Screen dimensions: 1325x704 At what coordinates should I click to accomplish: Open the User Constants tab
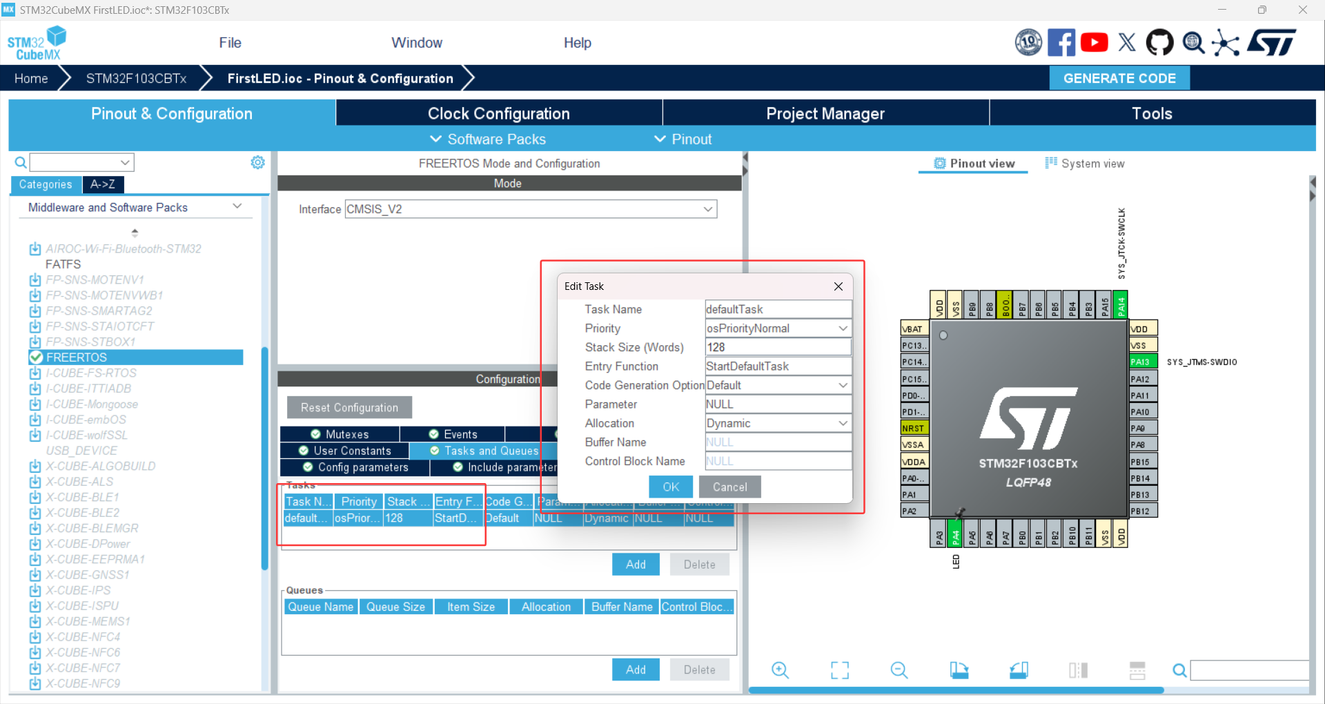pyautogui.click(x=344, y=451)
